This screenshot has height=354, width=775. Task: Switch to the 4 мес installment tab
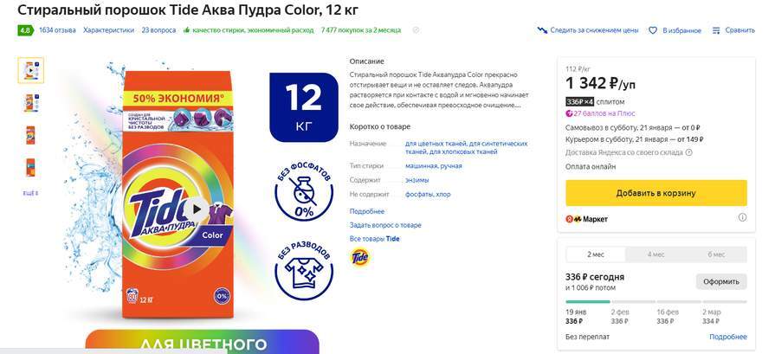[x=656, y=254]
